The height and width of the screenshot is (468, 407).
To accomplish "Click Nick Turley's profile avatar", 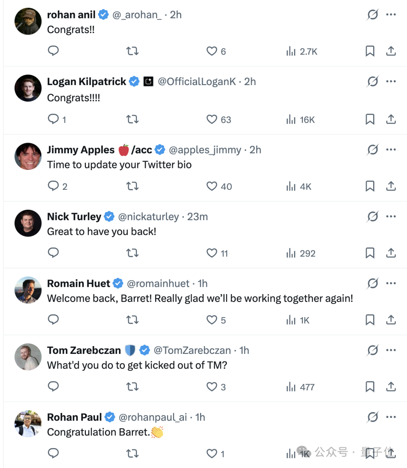I will [x=28, y=223].
